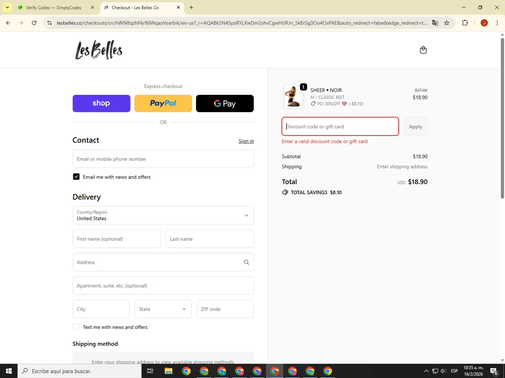Open the browser extensions puzzle icon

click(465, 23)
